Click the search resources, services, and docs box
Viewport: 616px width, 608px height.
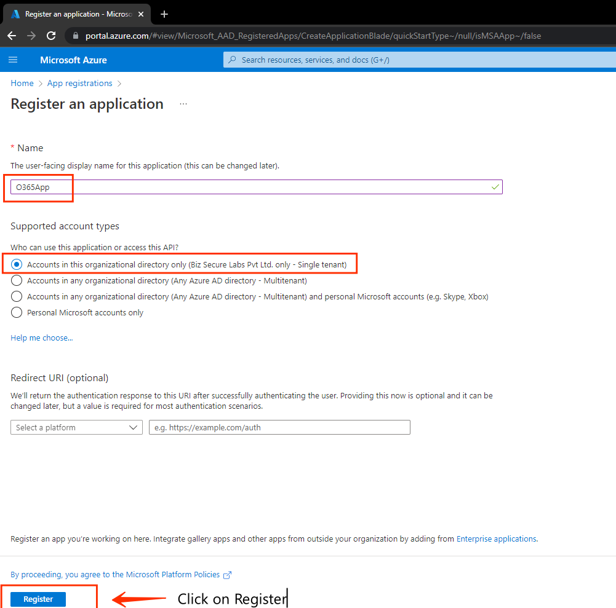[418, 60]
